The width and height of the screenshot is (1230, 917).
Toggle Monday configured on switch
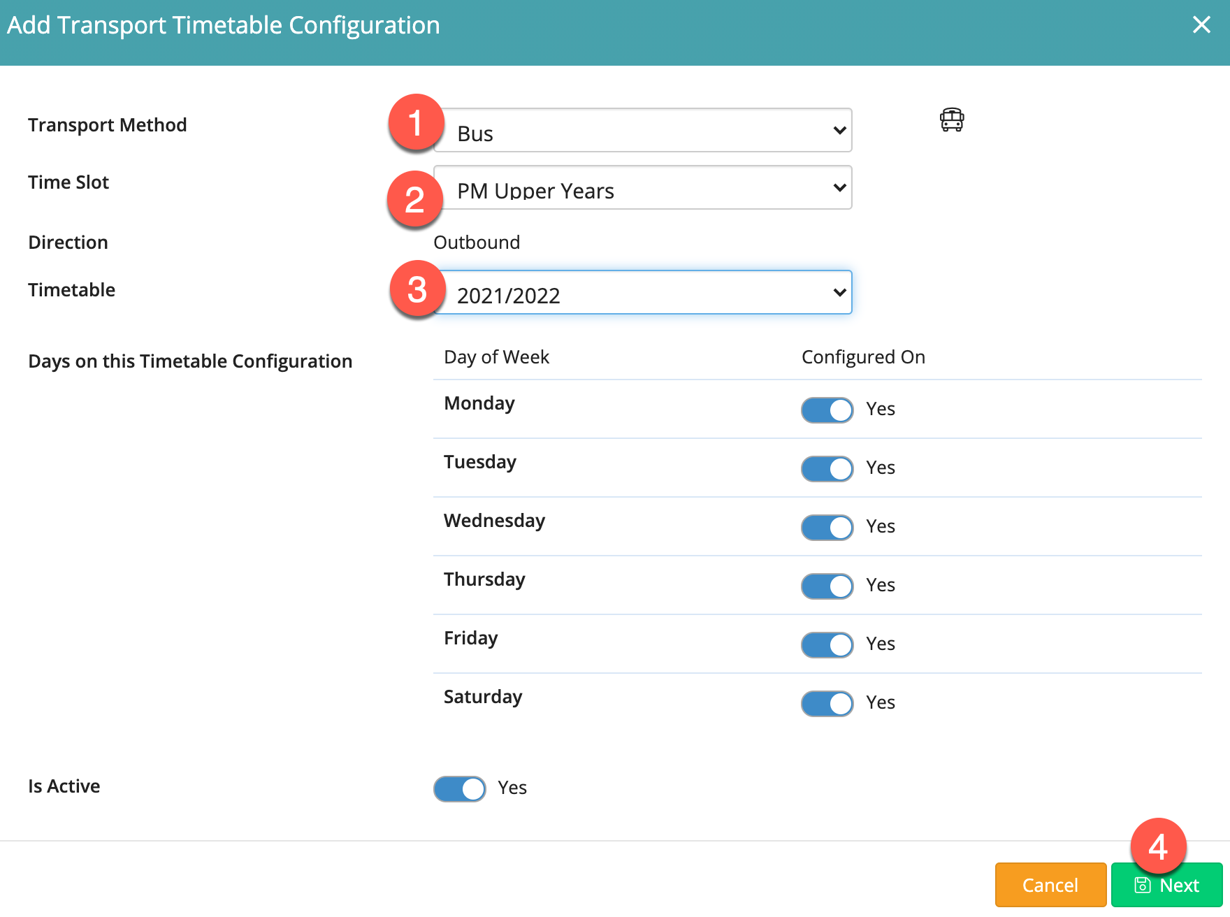pyautogui.click(x=827, y=410)
